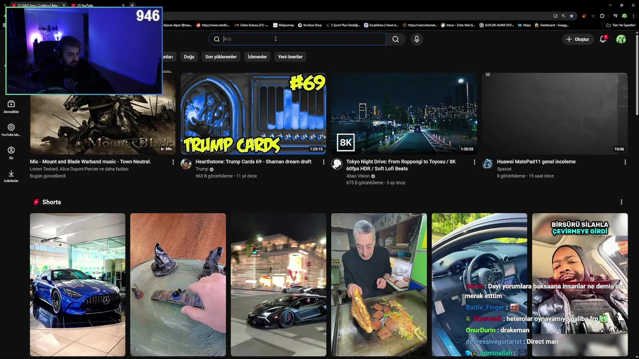Open the Abao Vision channel name
639x359 pixels.
pos(358,176)
